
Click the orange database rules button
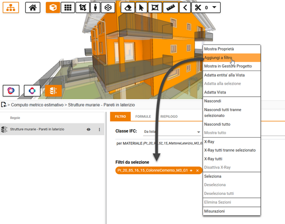(x=53, y=91)
